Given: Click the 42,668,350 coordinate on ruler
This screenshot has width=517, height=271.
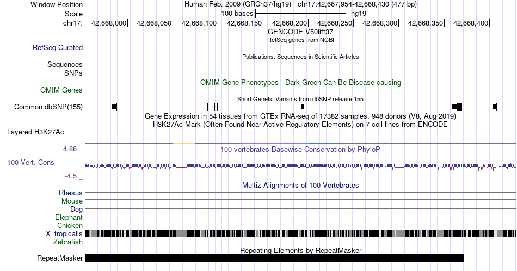Looking at the screenshot, I should point(426,23).
